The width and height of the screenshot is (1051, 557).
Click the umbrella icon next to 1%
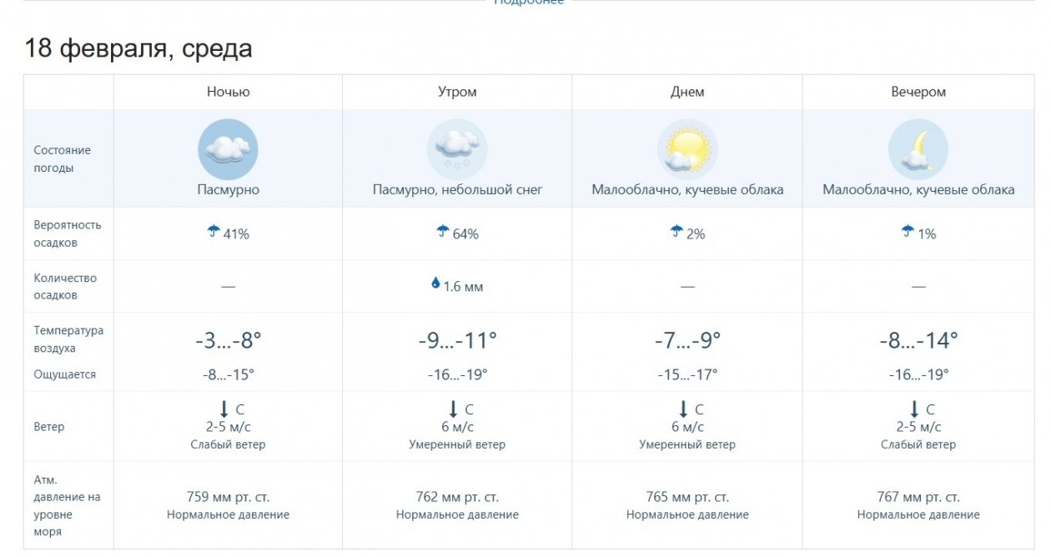(908, 232)
